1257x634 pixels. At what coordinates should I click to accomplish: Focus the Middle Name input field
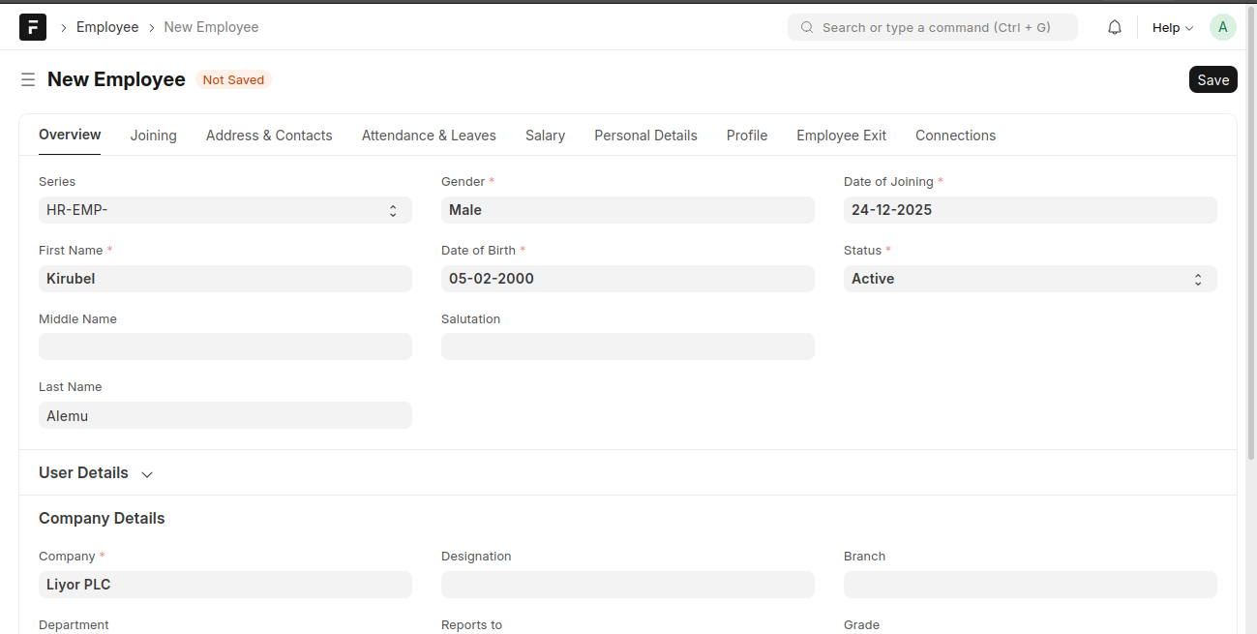[x=224, y=347]
